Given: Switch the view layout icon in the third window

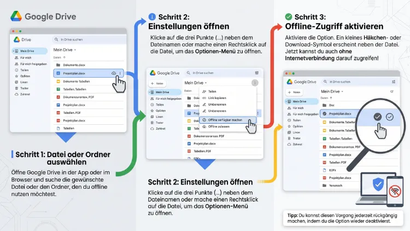Looking at the screenshot, I should (392, 91).
